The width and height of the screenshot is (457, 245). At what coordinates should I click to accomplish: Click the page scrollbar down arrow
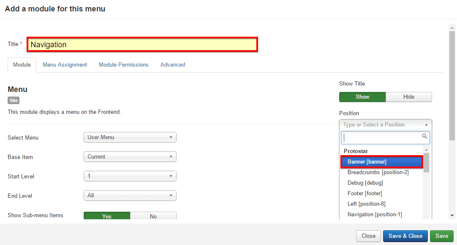pyautogui.click(x=452, y=215)
